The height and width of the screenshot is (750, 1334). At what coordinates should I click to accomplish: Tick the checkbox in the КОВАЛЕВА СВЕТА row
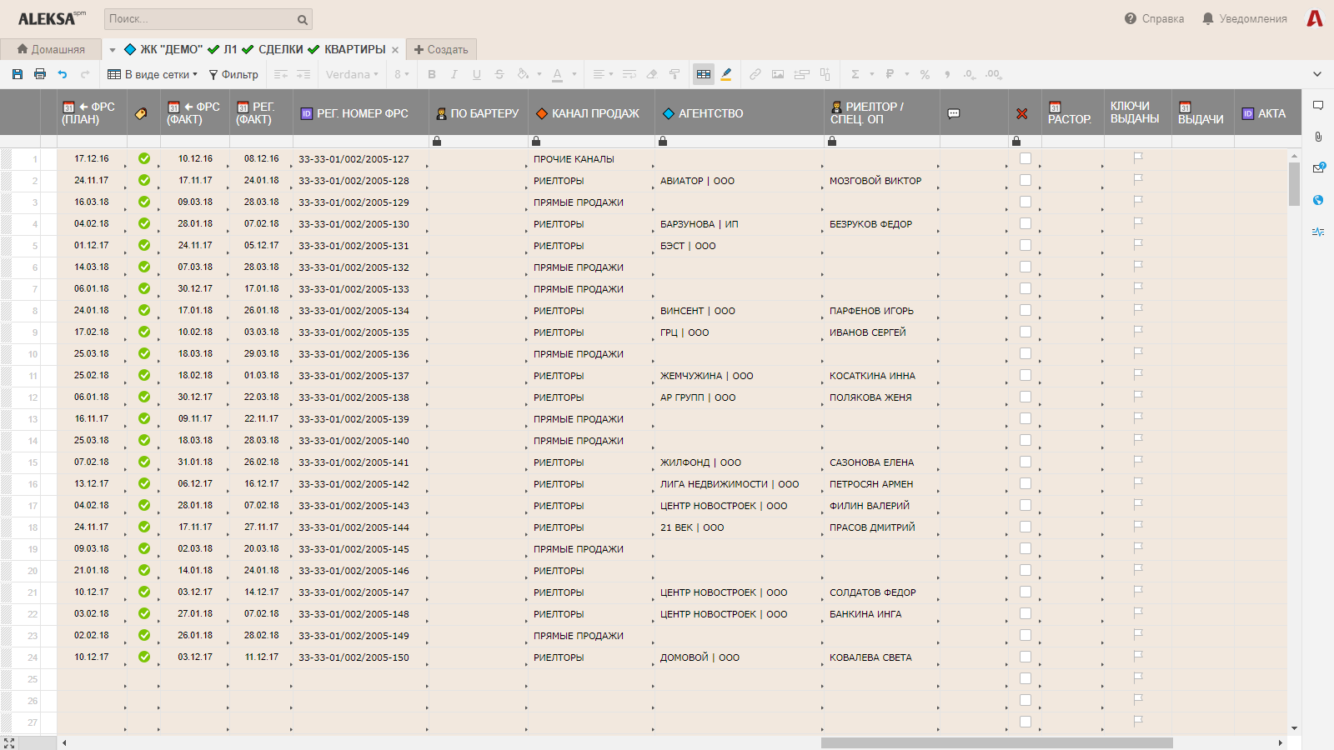click(x=1026, y=657)
